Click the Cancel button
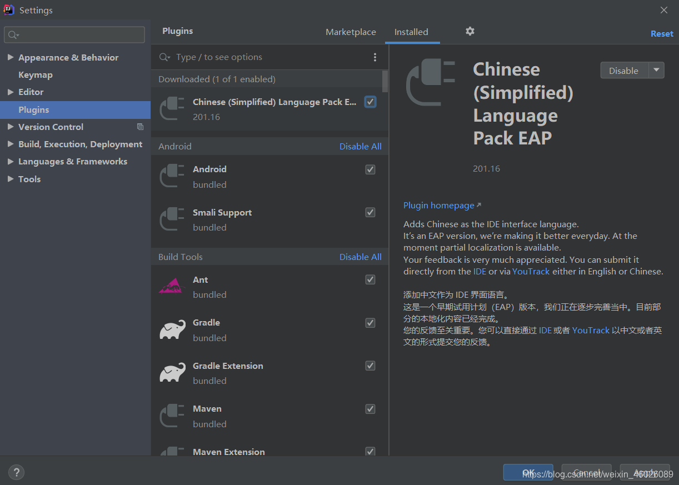Viewport: 679px width, 485px height. click(586, 473)
